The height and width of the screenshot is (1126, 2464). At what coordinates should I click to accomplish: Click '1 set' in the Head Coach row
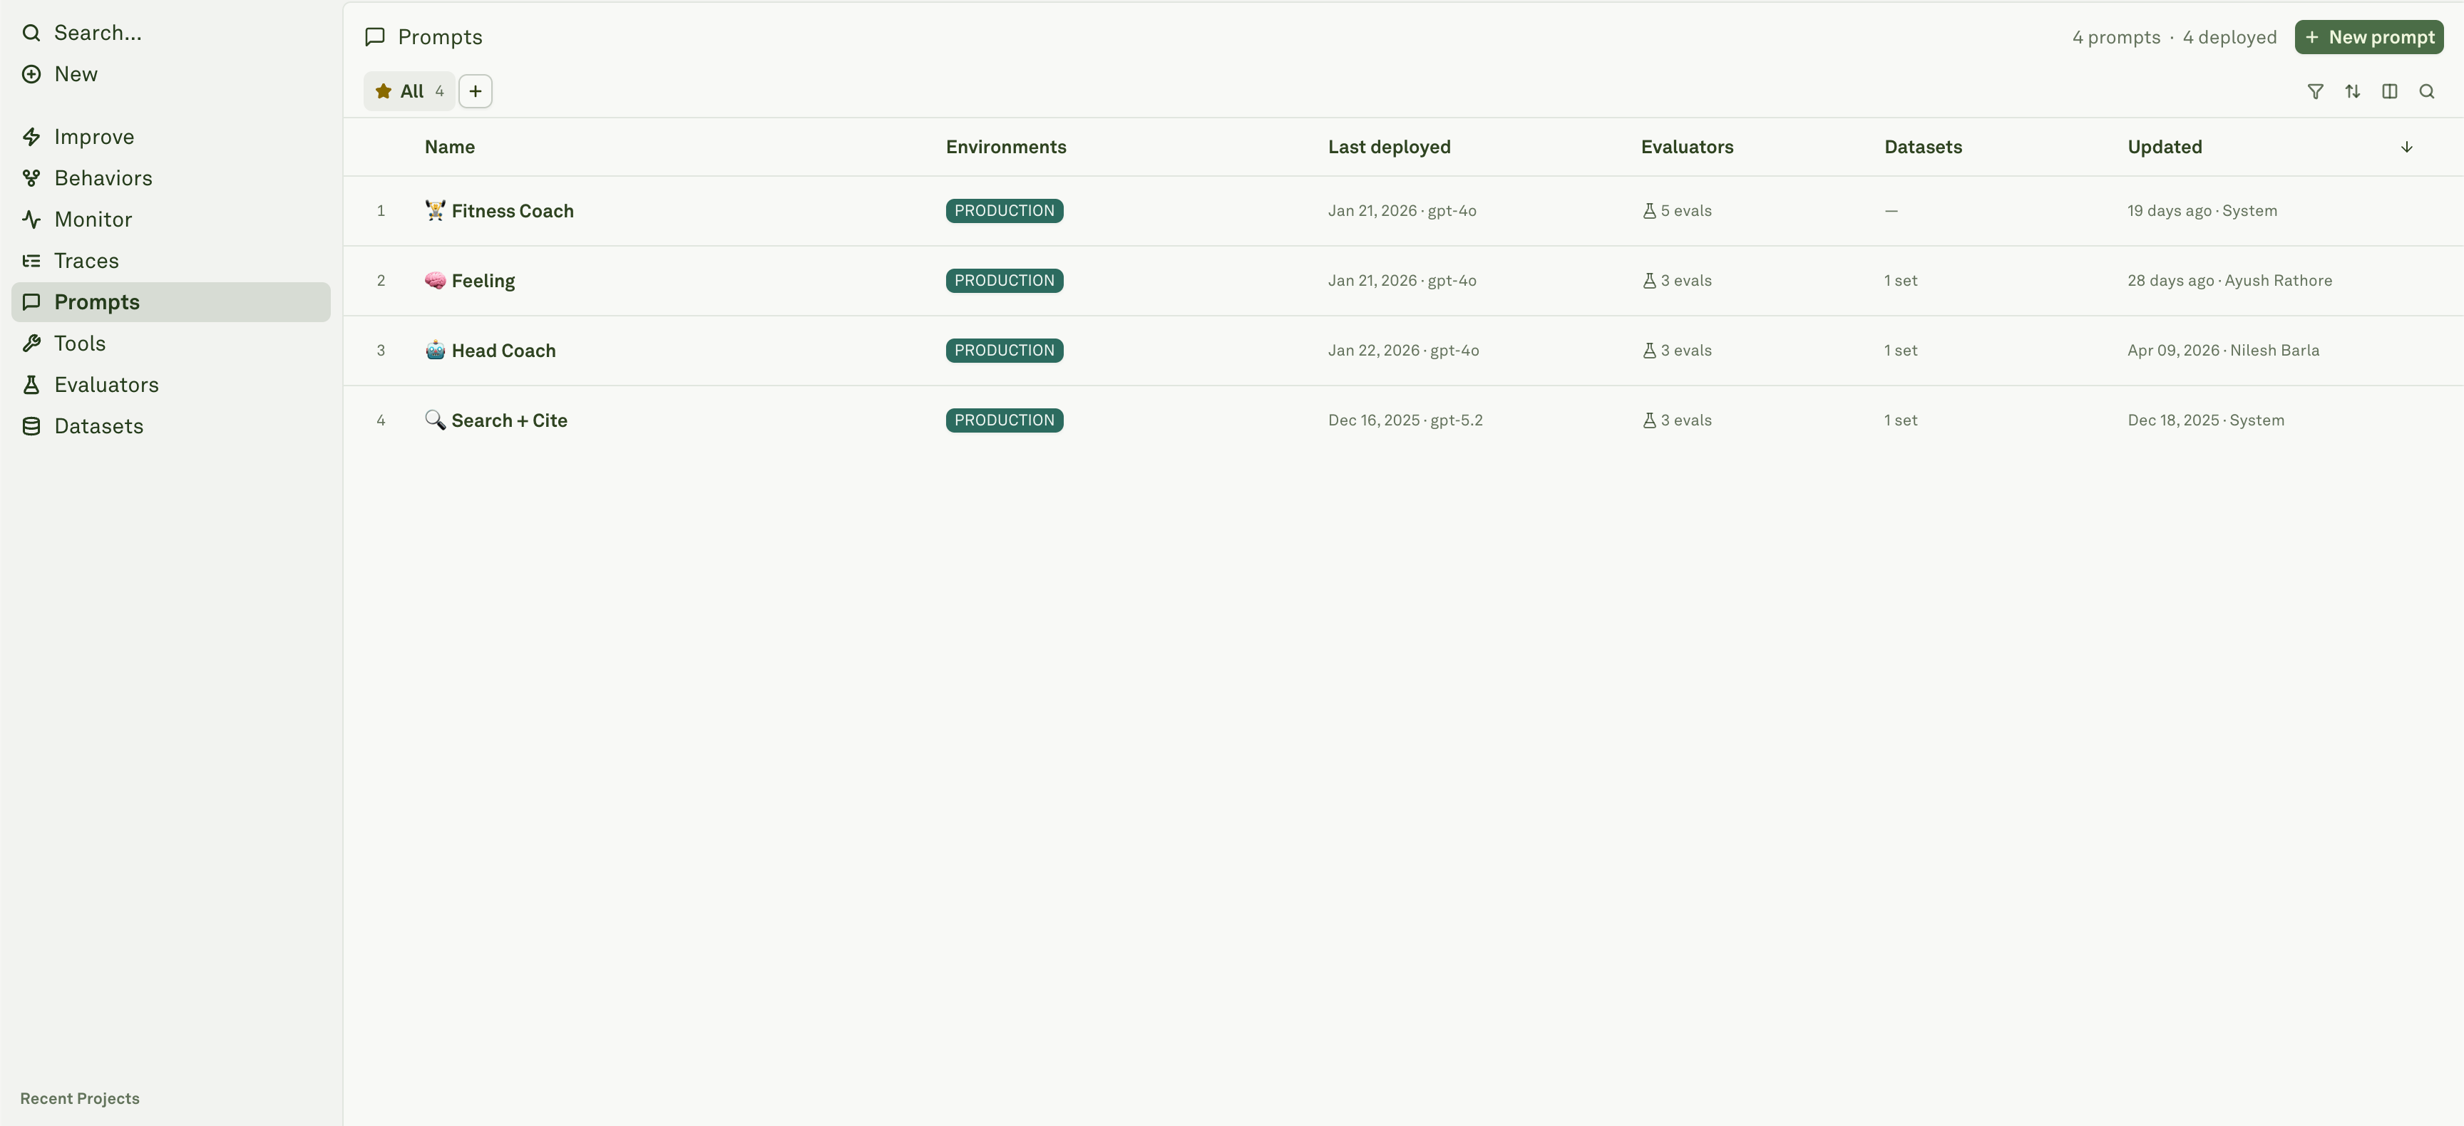pyautogui.click(x=1901, y=351)
